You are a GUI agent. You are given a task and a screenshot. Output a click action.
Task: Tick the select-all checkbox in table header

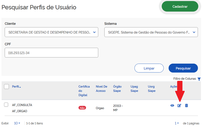7,86
